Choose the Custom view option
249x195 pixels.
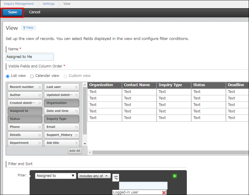pyautogui.click(x=65, y=76)
